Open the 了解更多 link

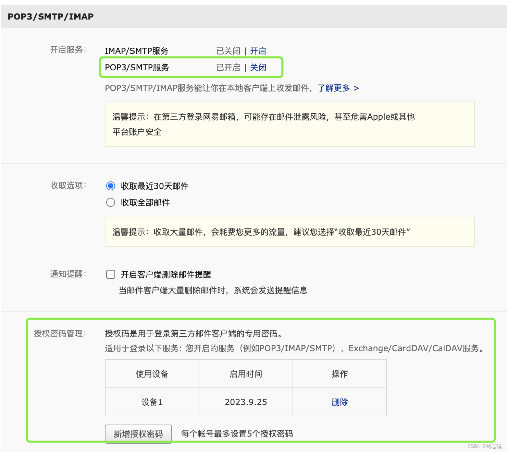338,88
